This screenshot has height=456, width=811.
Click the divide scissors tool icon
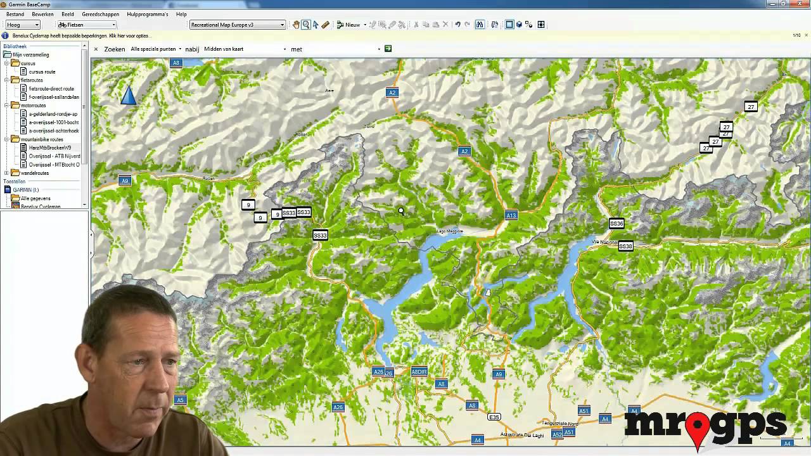click(402, 25)
